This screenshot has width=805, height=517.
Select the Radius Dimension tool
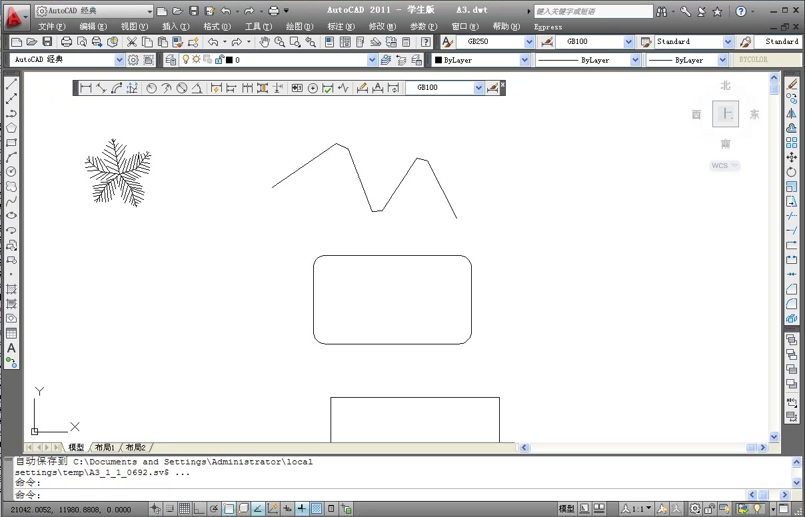(151, 87)
